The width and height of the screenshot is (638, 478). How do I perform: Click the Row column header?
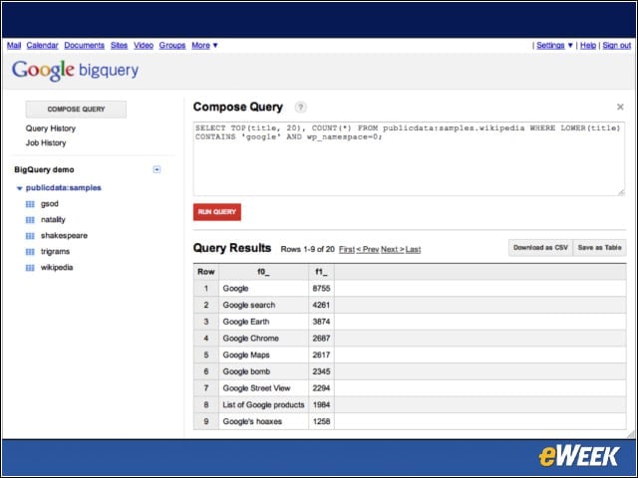coord(206,272)
